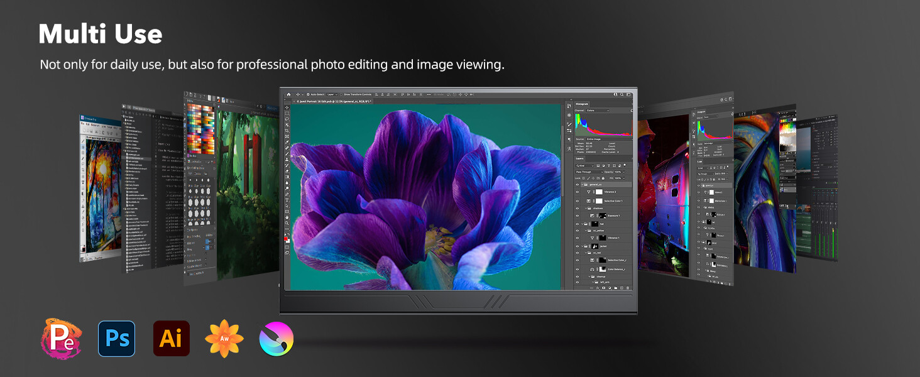
Task: Hide the hat layer group
Action: [577, 222]
